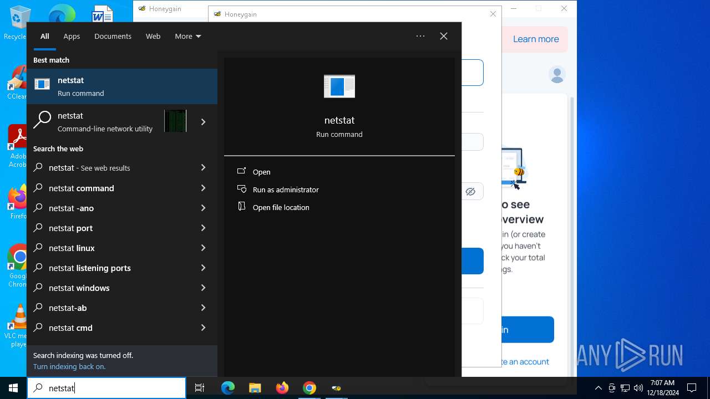Open the Firefox desktop shortcut
The height and width of the screenshot is (399, 710).
pos(17,203)
